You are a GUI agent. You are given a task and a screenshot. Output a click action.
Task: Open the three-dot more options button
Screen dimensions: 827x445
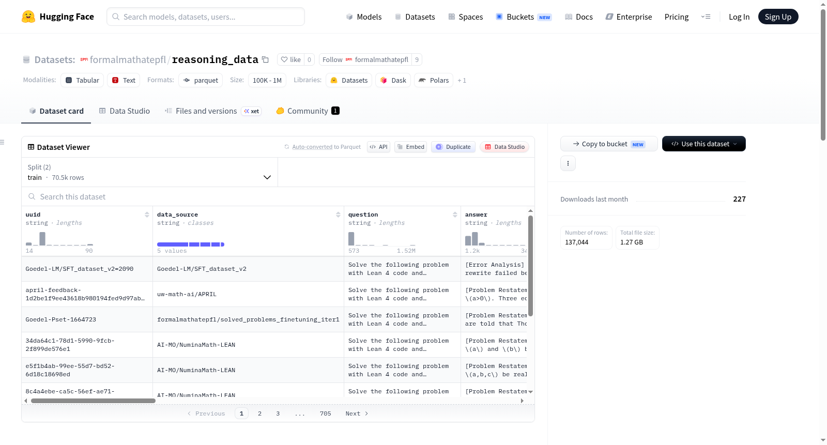tap(568, 163)
